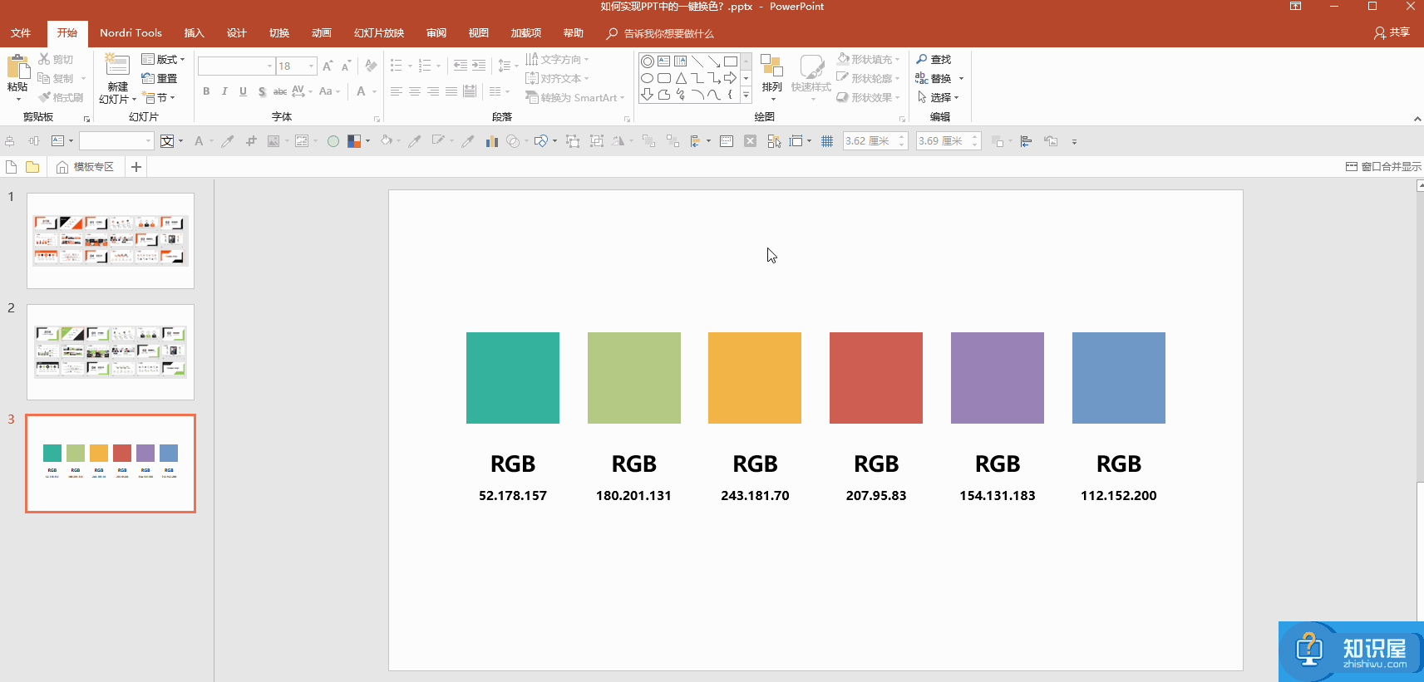Viewport: 1424px width, 682px height.
Task: Click the shape height field 3.62 厘米
Action: pos(875,141)
